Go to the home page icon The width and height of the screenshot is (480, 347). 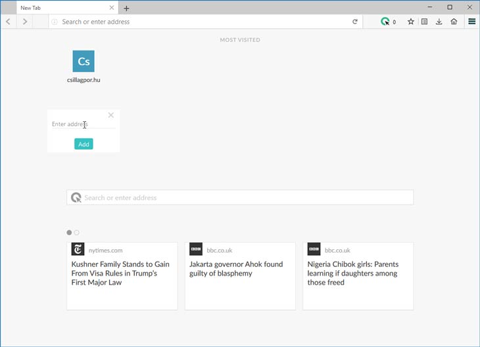click(454, 22)
